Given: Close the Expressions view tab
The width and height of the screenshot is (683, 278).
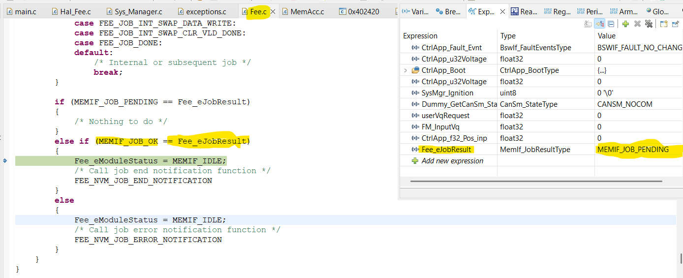Looking at the screenshot, I should 502,11.
